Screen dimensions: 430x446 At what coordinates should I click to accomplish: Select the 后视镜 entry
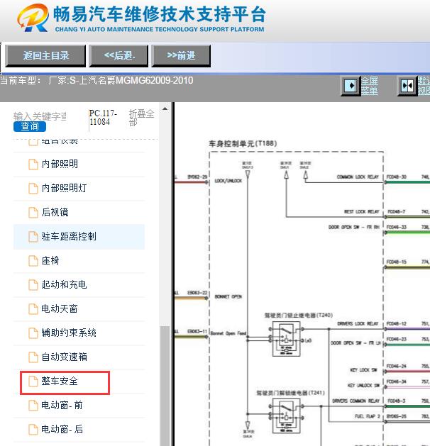pos(55,212)
